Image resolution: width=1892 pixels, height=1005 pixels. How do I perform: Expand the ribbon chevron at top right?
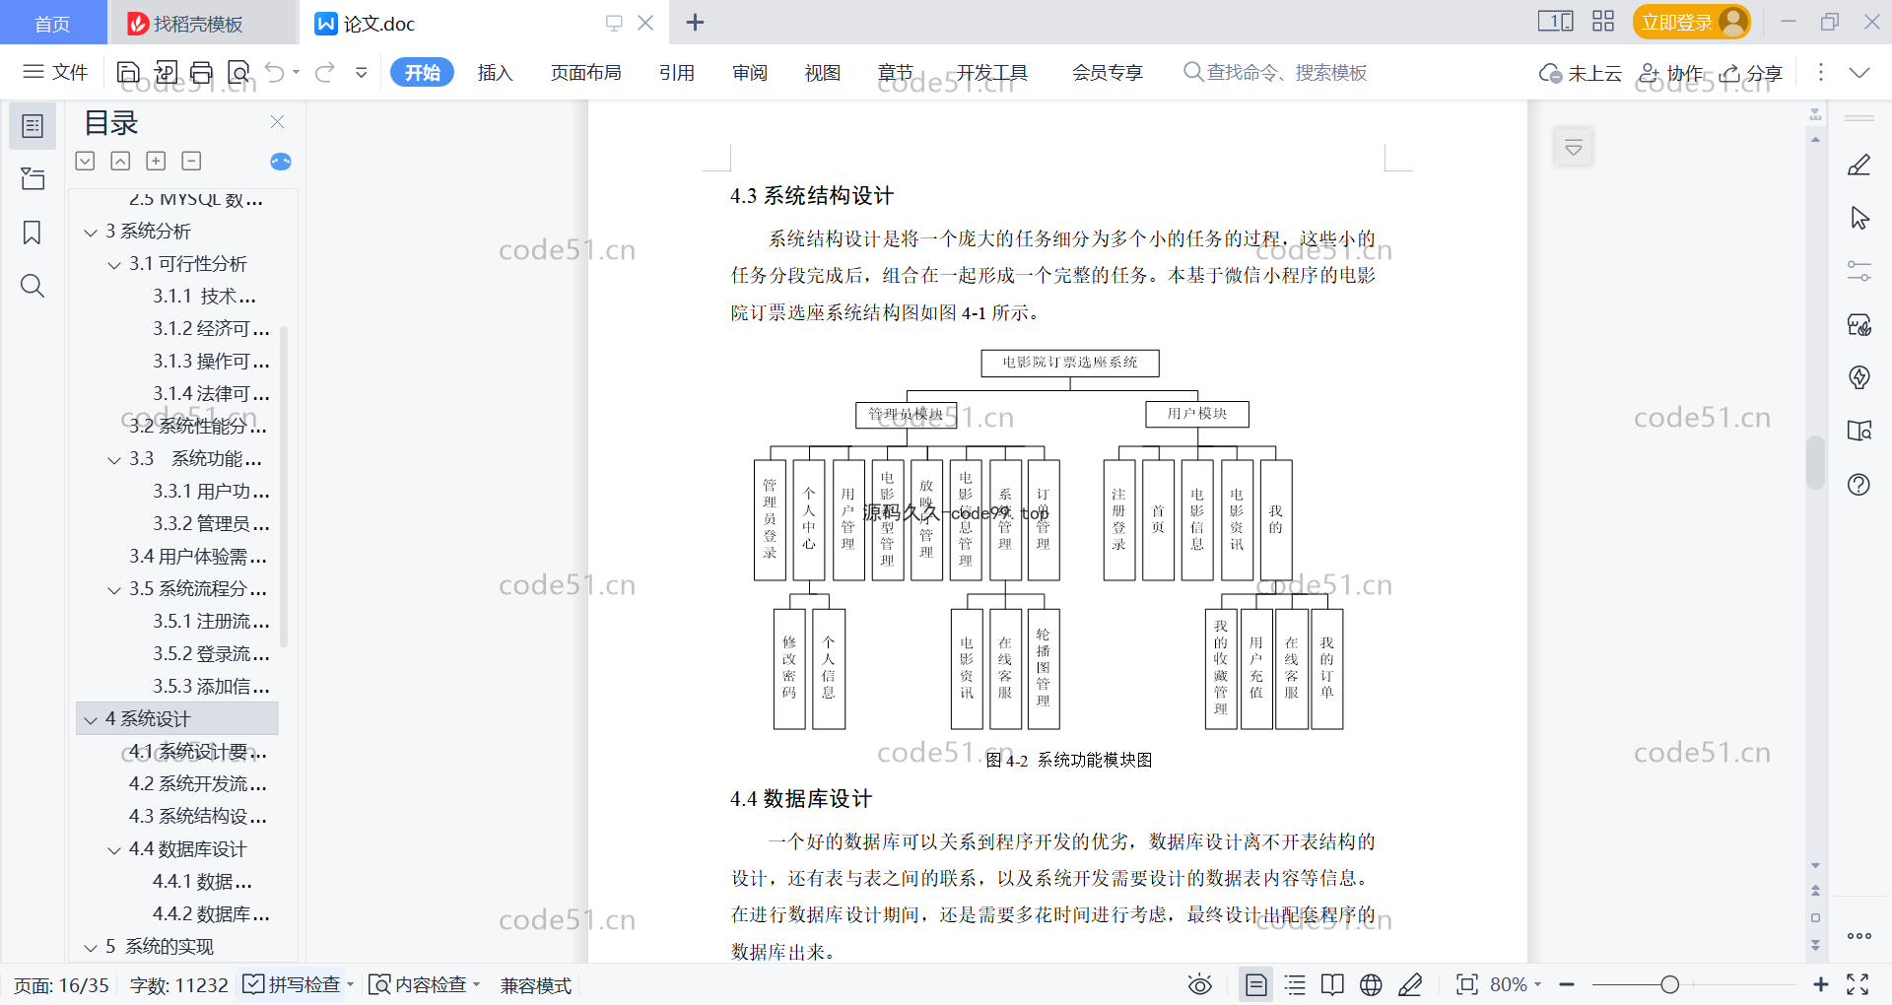click(x=1859, y=72)
